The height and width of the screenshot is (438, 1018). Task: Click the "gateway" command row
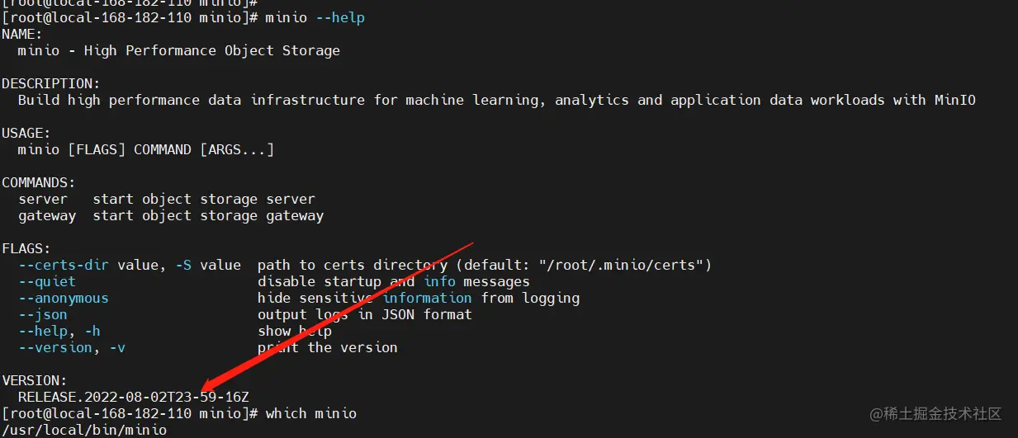pyautogui.click(x=171, y=215)
